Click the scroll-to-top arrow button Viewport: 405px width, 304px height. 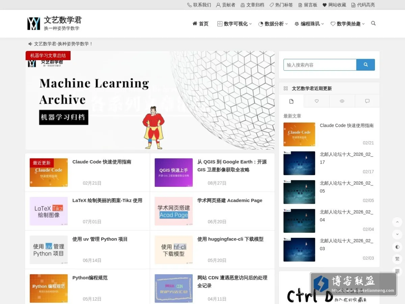click(397, 222)
